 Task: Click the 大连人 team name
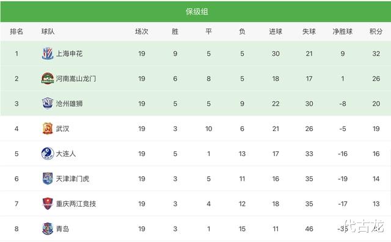(x=66, y=154)
